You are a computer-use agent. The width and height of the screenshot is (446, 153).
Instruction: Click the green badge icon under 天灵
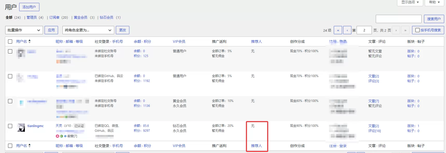pos(61,136)
